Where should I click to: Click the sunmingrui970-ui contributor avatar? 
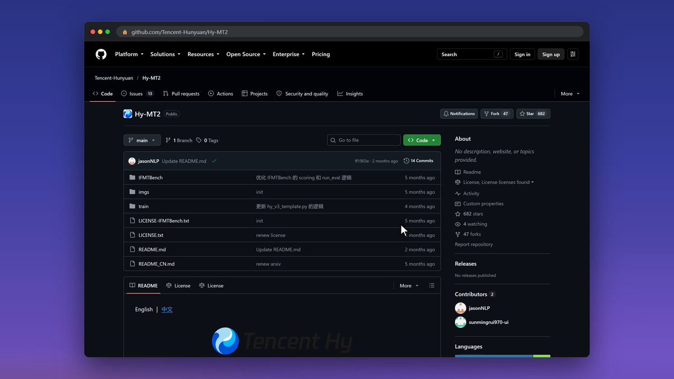[x=461, y=322]
